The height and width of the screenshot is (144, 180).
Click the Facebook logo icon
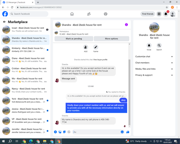click(x=5, y=14)
